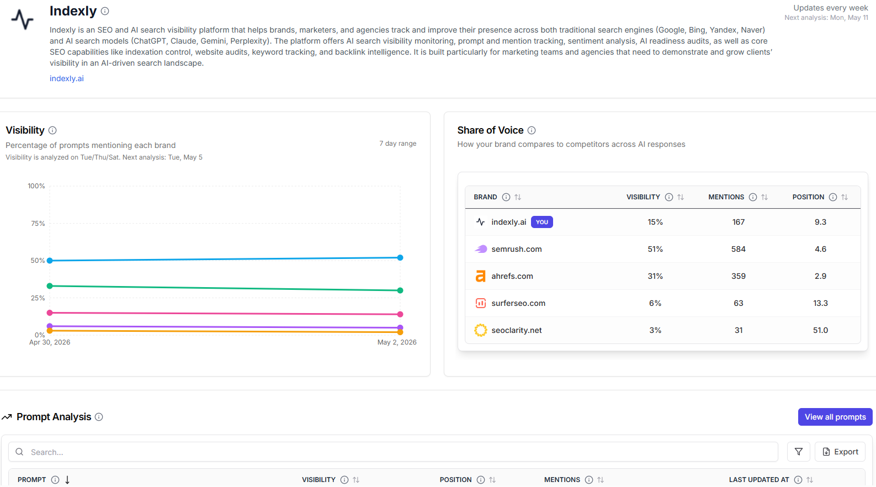
Task: Click the YOU badge next to indexly.ai
Action: [542, 222]
